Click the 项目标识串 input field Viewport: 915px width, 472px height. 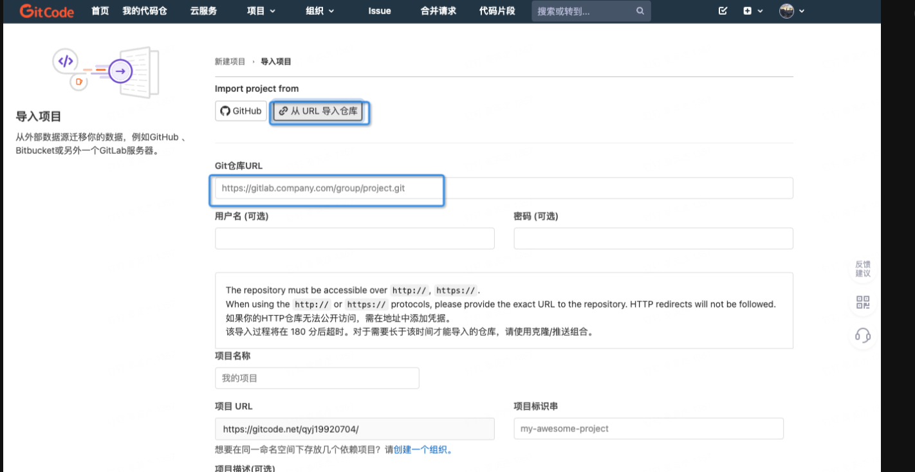(x=648, y=428)
